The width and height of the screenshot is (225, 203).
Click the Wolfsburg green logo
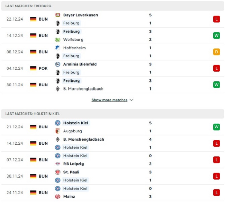(58, 40)
